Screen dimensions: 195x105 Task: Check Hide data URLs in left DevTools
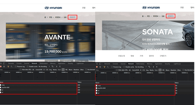pyautogui.click(x=26, y=70)
